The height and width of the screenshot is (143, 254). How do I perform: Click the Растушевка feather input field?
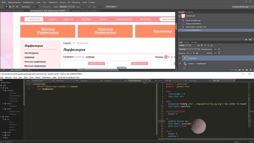coord(34,7)
